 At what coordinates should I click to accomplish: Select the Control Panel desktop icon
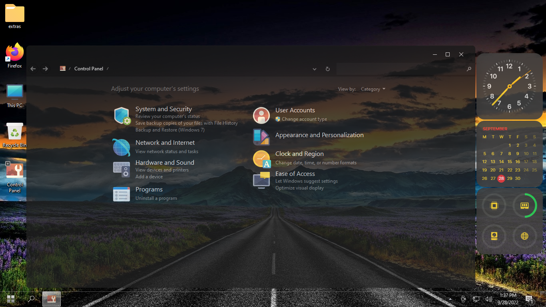click(x=15, y=177)
